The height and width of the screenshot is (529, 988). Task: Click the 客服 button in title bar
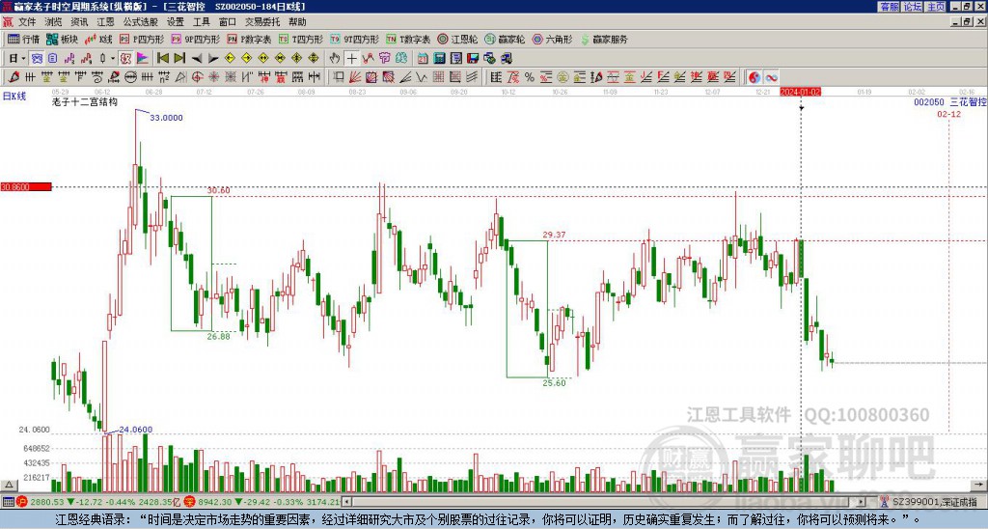889,7
